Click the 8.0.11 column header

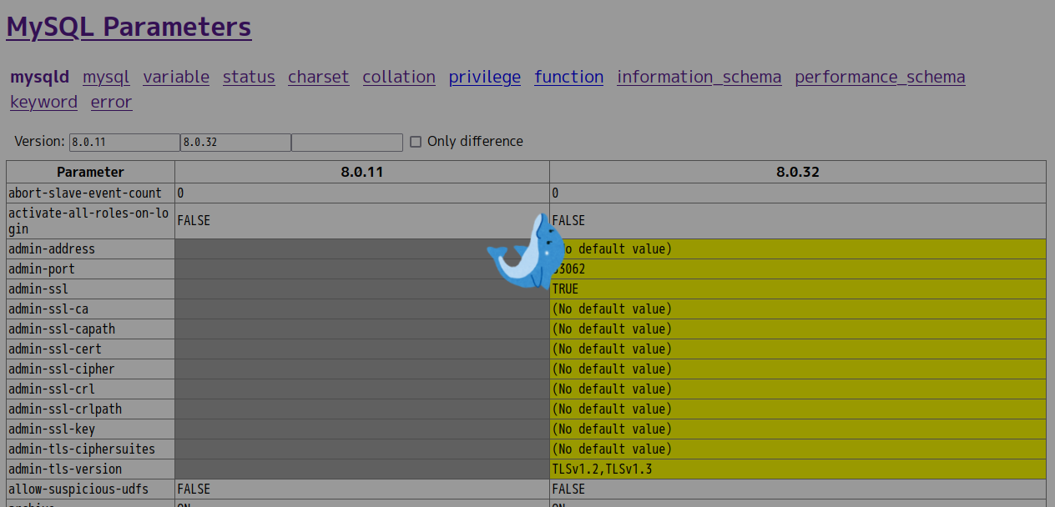(x=362, y=172)
